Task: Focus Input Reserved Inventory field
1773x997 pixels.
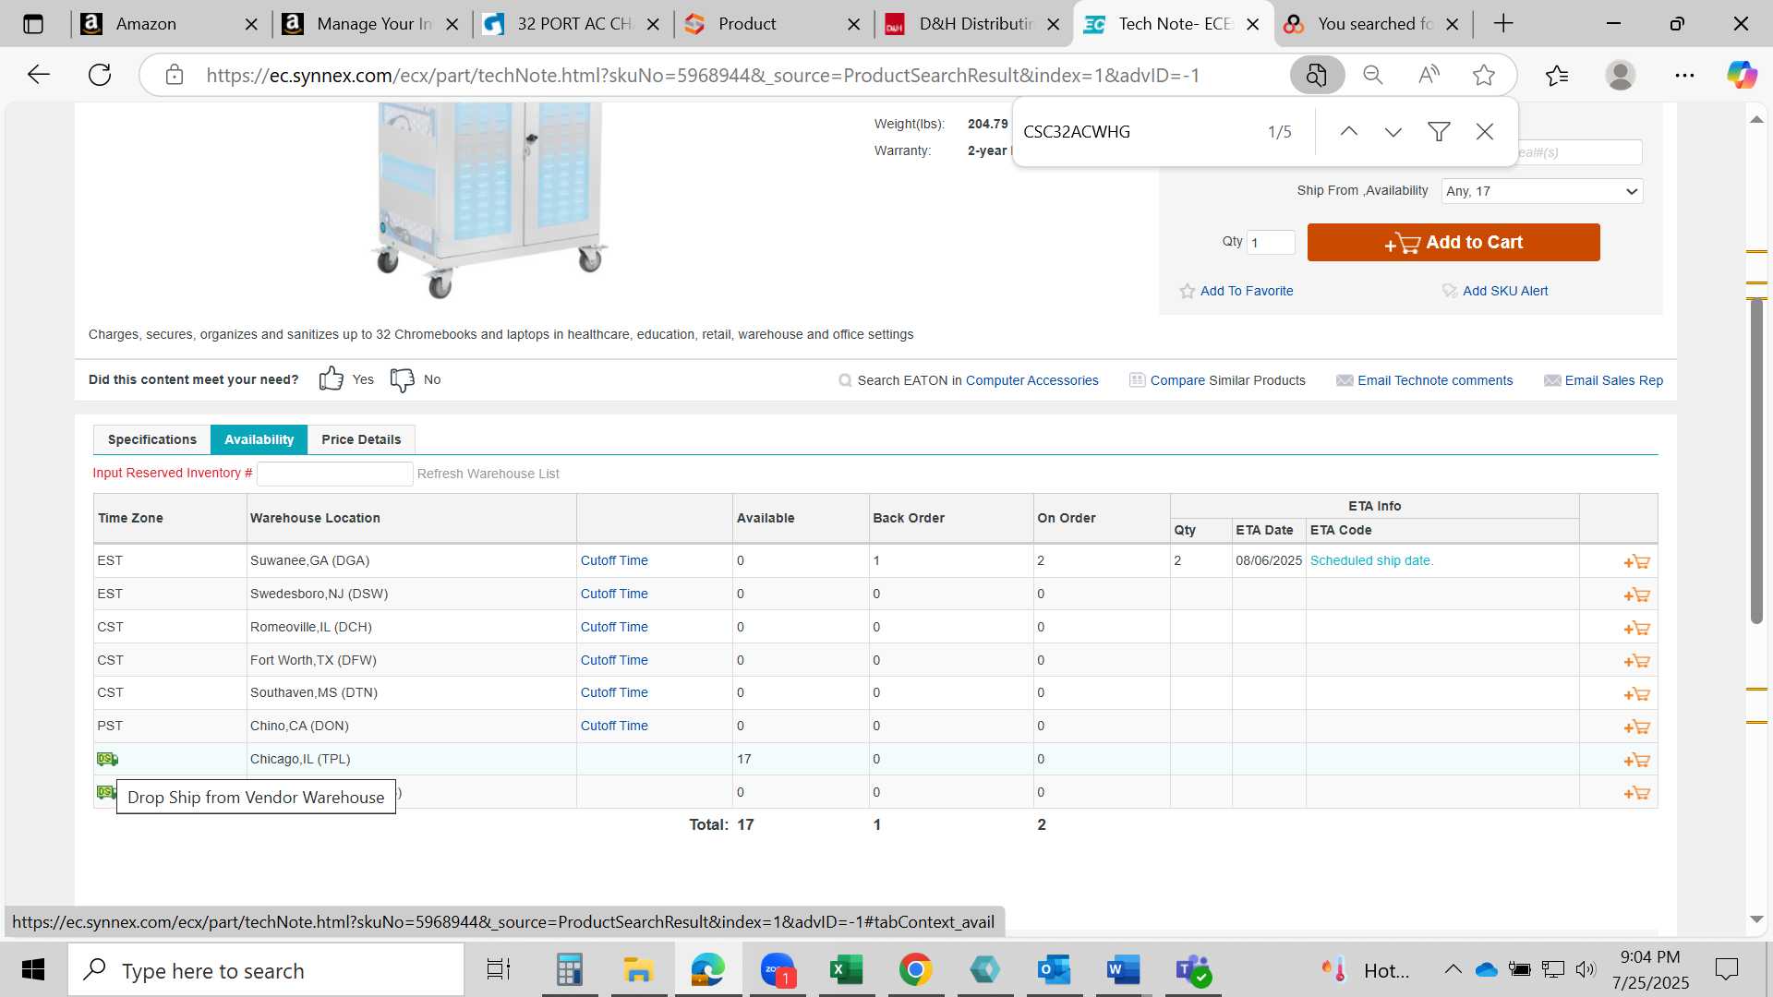Action: tap(334, 474)
